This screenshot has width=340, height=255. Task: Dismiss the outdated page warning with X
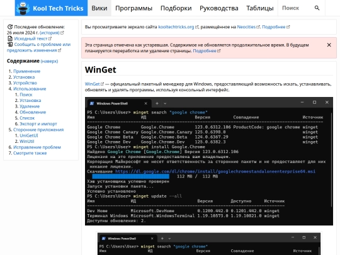click(329, 45)
